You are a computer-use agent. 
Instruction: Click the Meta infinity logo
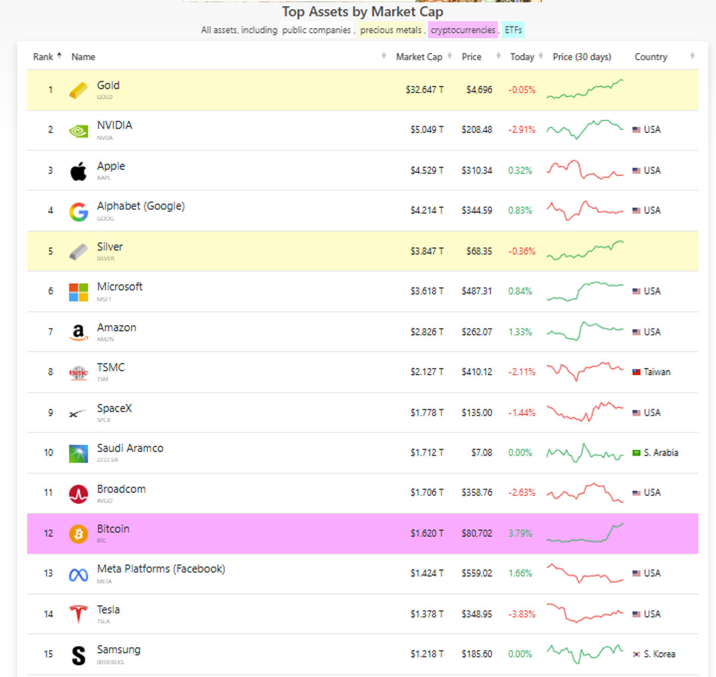coord(78,575)
